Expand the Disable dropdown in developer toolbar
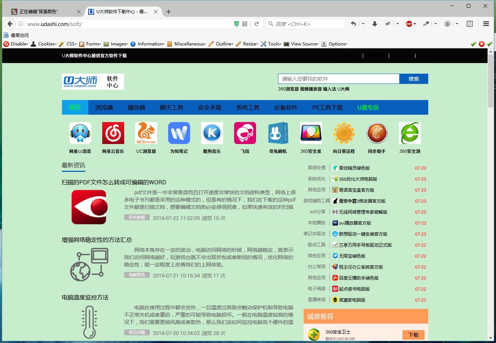Image resolution: width=496 pixels, height=343 pixels. pos(16,44)
